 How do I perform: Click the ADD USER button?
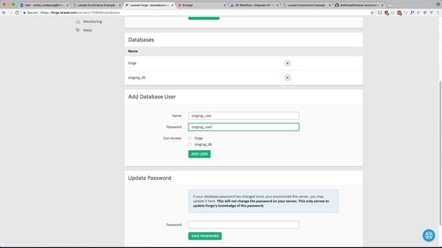[200, 154]
